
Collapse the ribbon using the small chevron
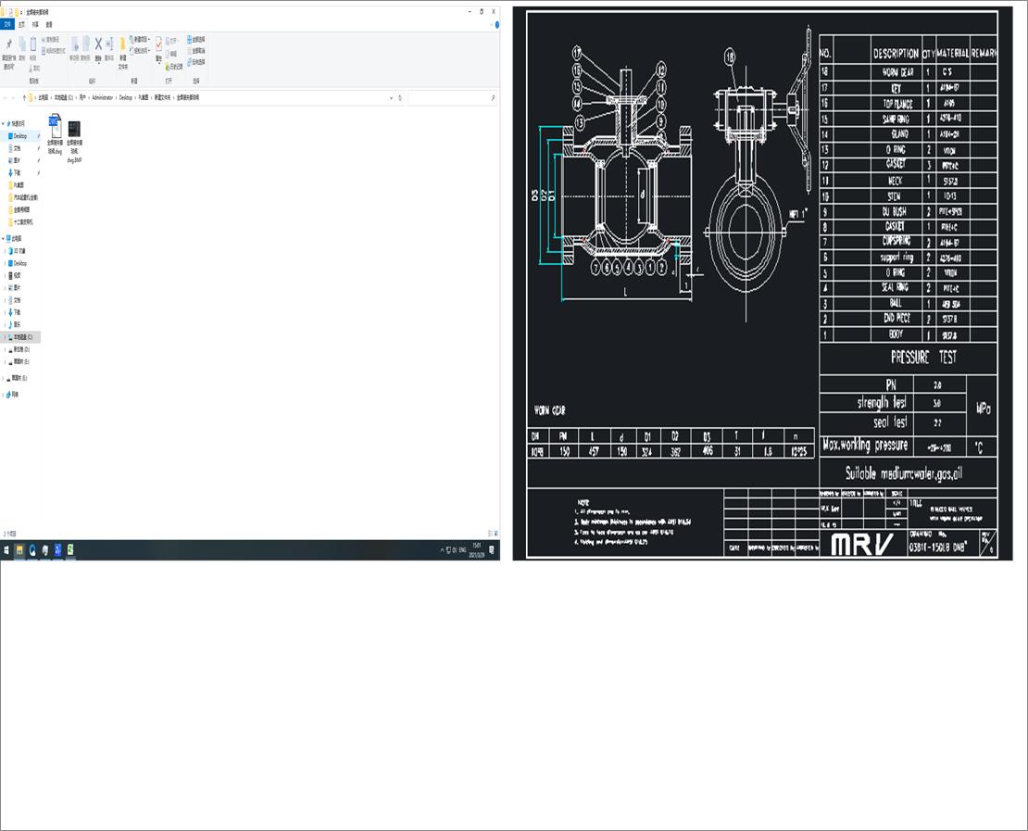click(x=491, y=24)
